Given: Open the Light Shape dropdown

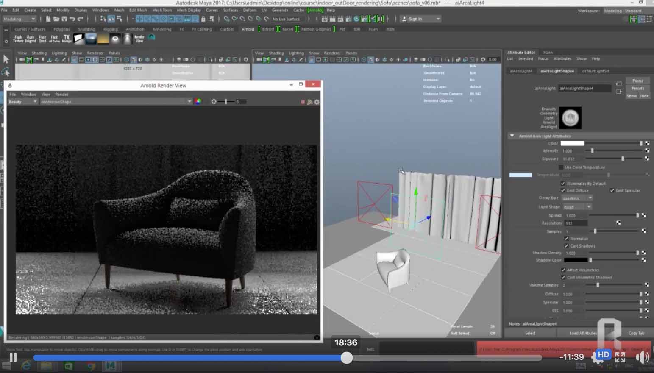Looking at the screenshot, I should pyautogui.click(x=577, y=207).
